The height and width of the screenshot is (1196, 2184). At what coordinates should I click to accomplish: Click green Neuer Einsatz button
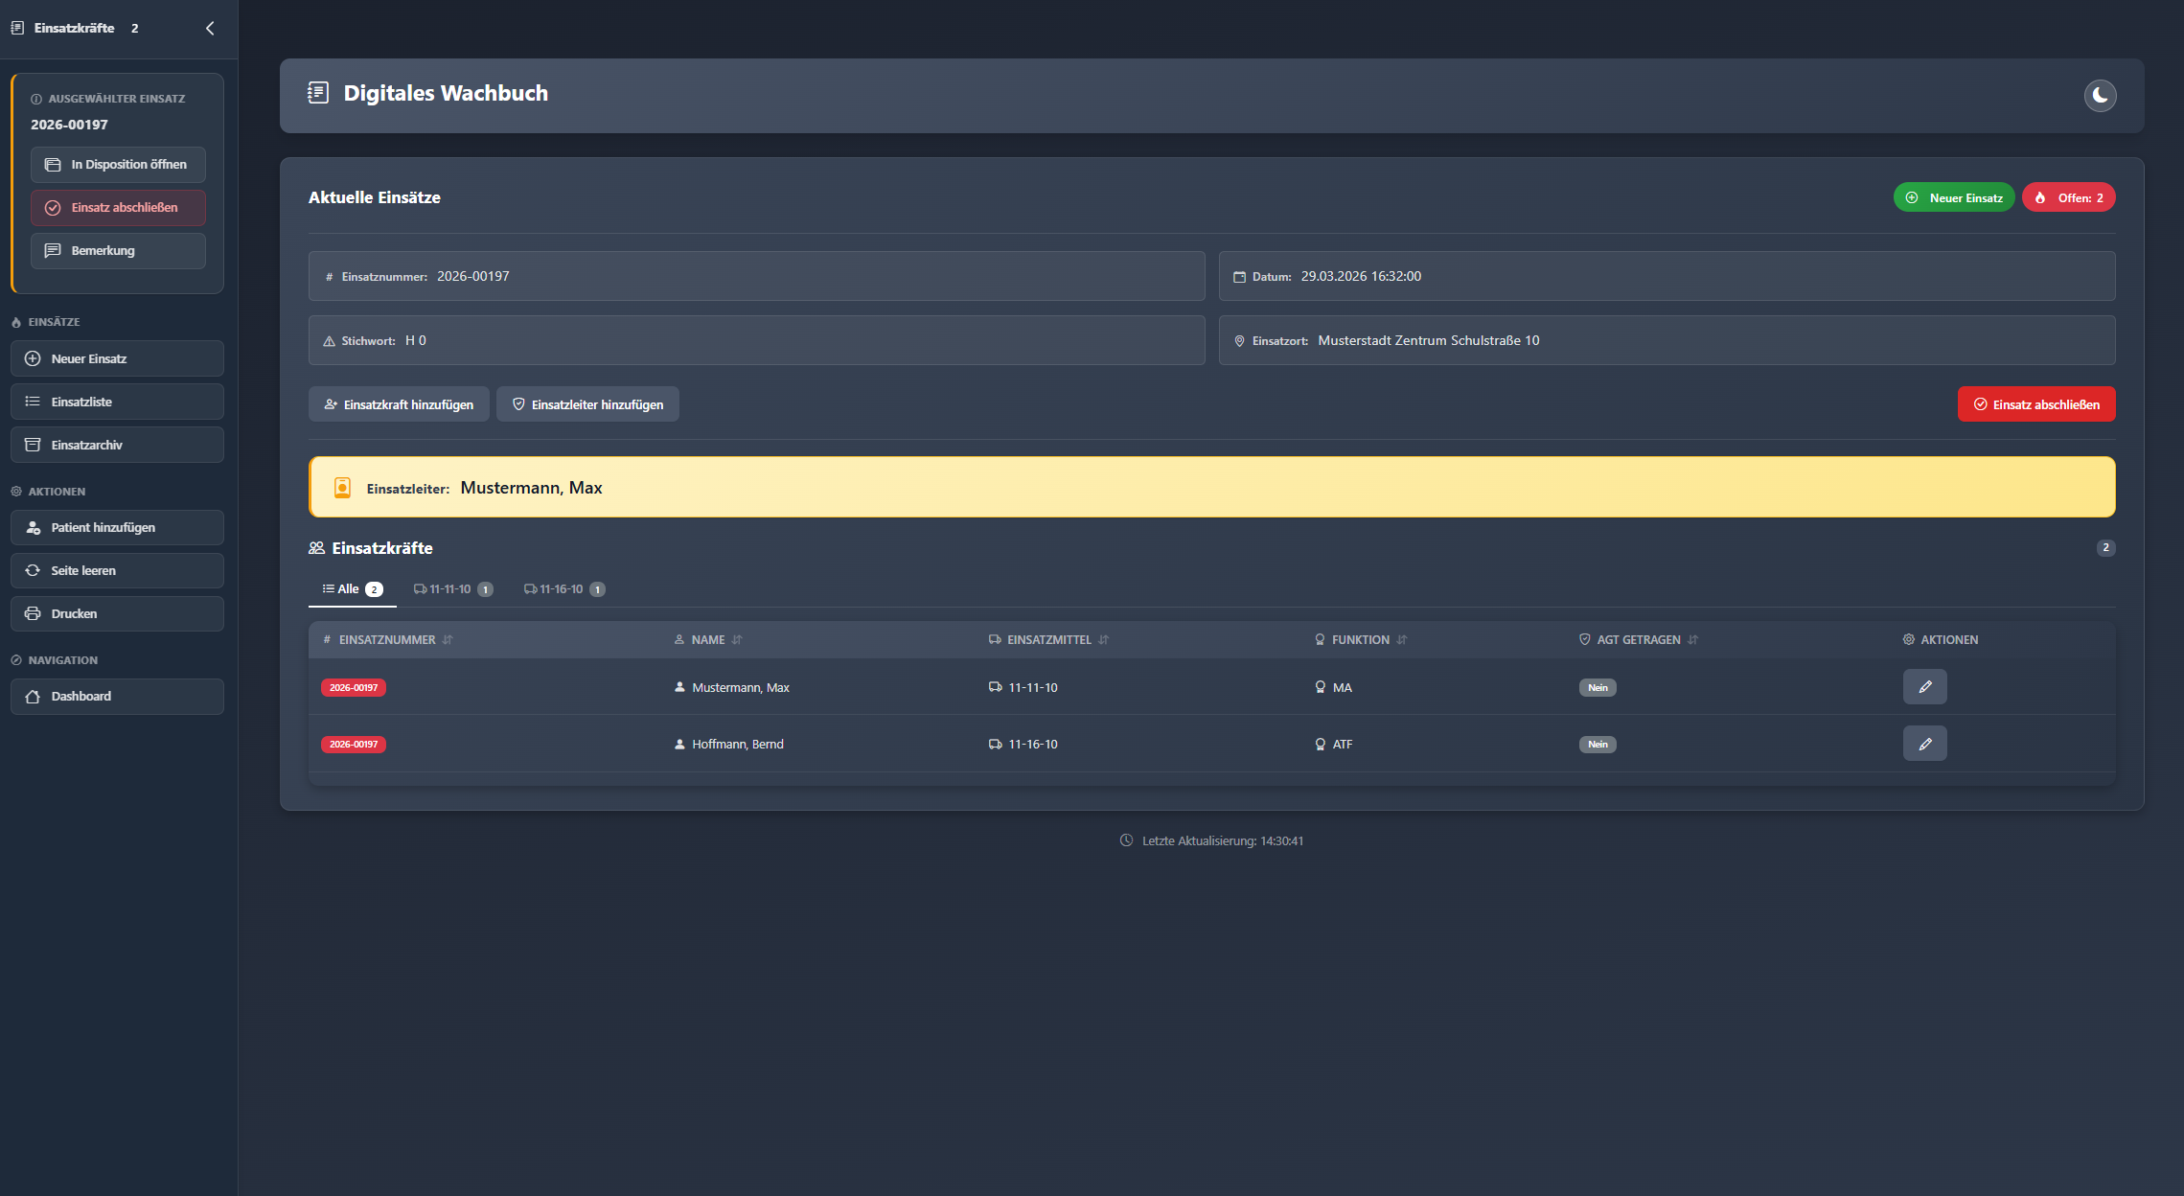[x=1954, y=197]
